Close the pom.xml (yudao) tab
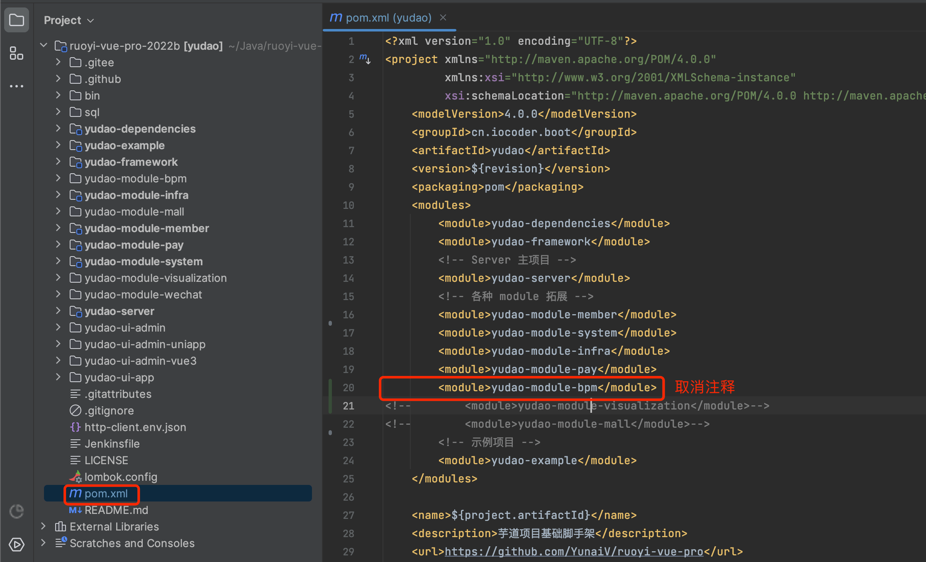 point(443,18)
